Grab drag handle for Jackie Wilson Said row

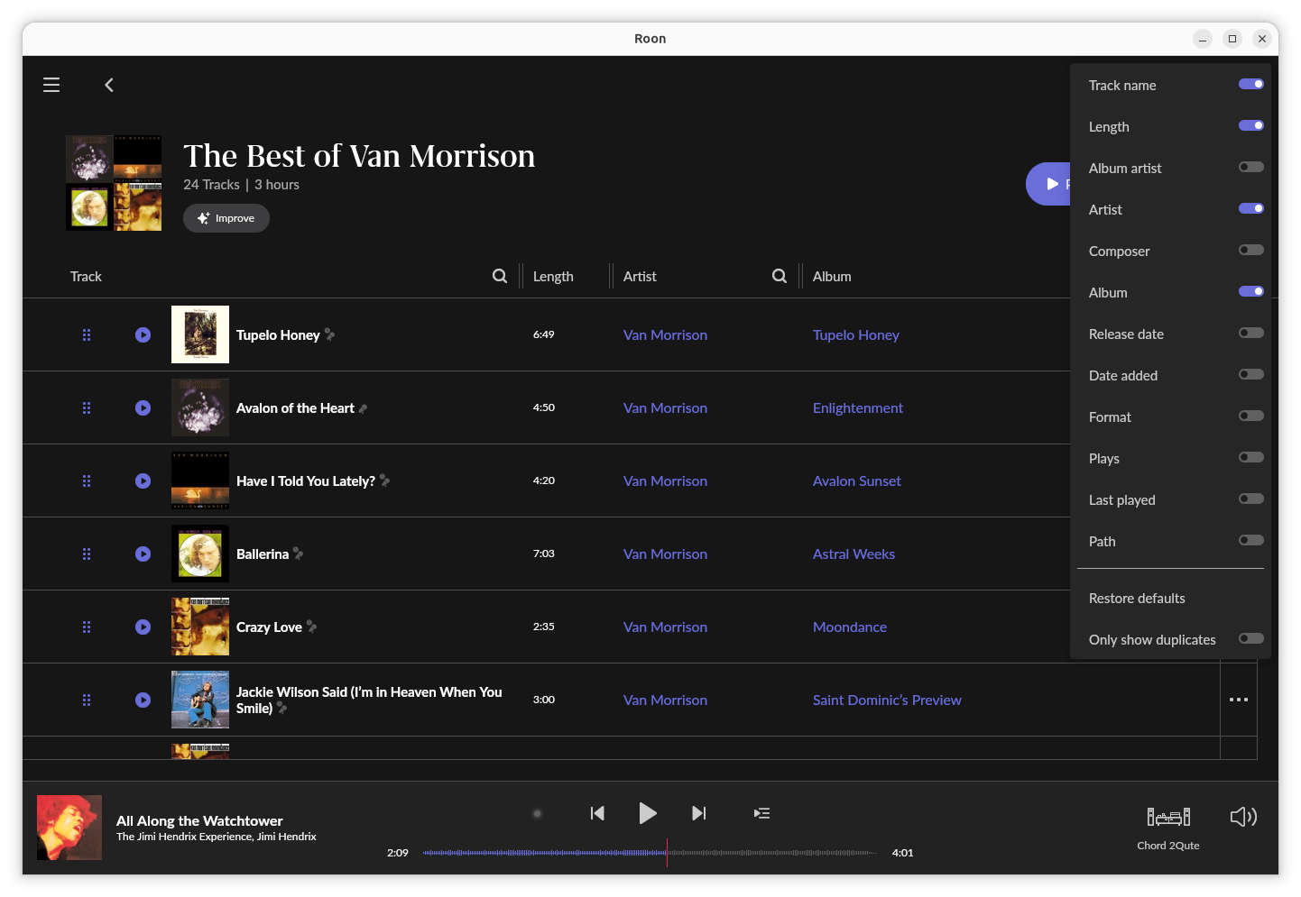[x=87, y=700]
